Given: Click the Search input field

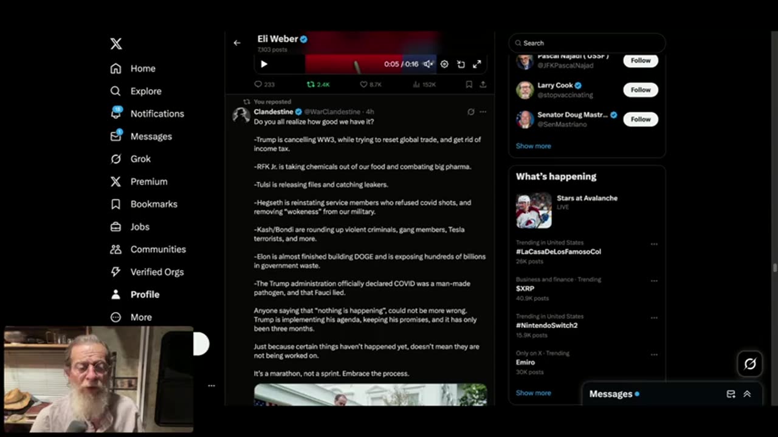Looking at the screenshot, I should click(587, 43).
